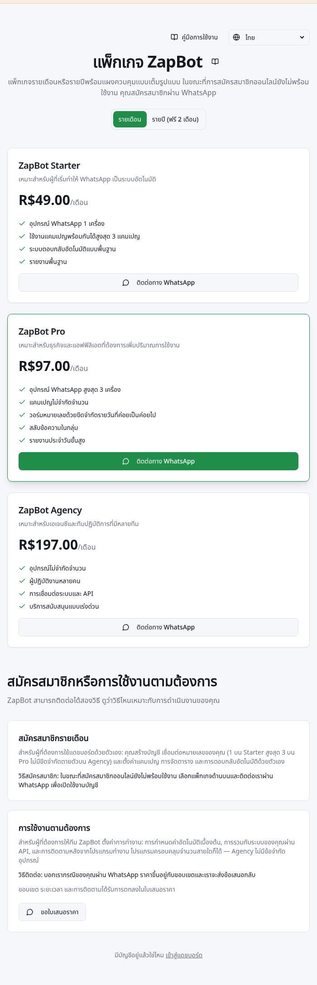Click the book icon beside คู่มือการใช้งาน

[174, 37]
